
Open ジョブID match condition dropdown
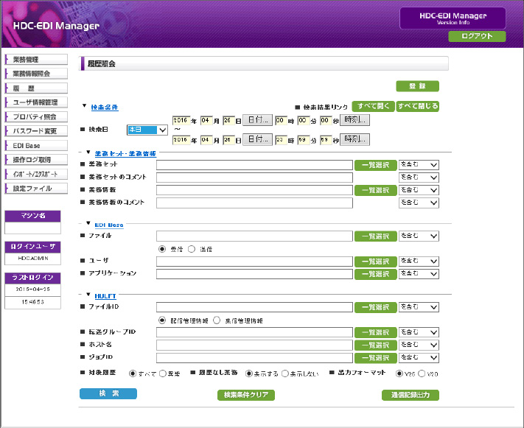(x=419, y=357)
